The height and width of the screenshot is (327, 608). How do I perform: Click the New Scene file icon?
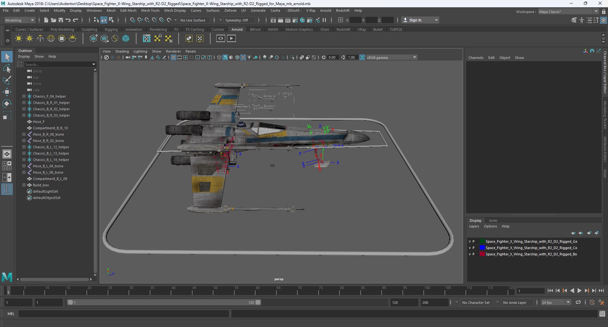click(x=46, y=20)
